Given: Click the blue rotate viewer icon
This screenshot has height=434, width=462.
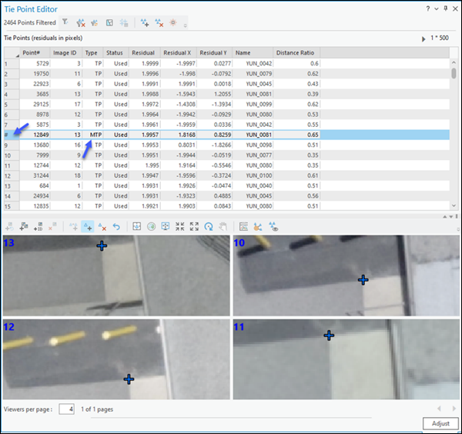Looking at the screenshot, I should coord(209,226).
